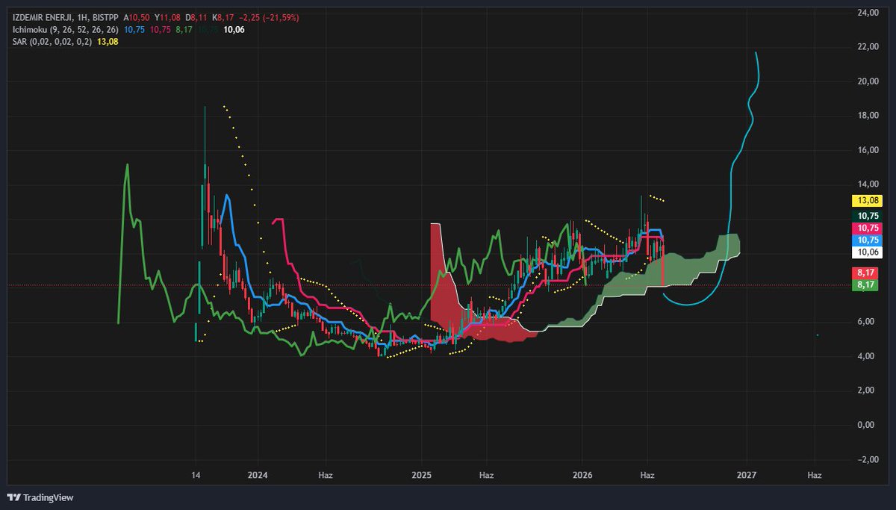Screen dimensions: 896x510
Task: Click the white 10,06 Ichimoku legend value
Action: (234, 29)
